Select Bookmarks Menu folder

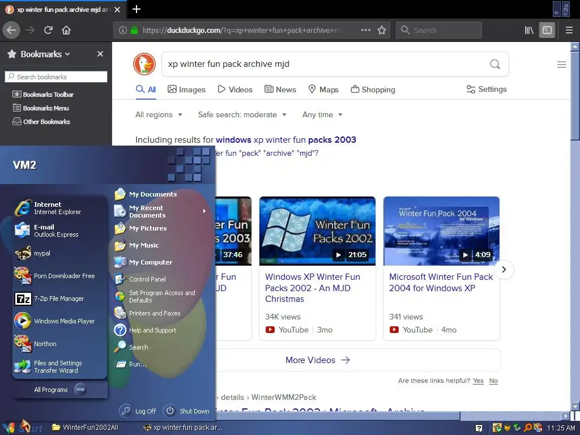click(x=41, y=108)
